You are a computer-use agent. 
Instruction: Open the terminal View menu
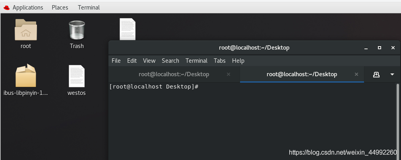click(149, 61)
